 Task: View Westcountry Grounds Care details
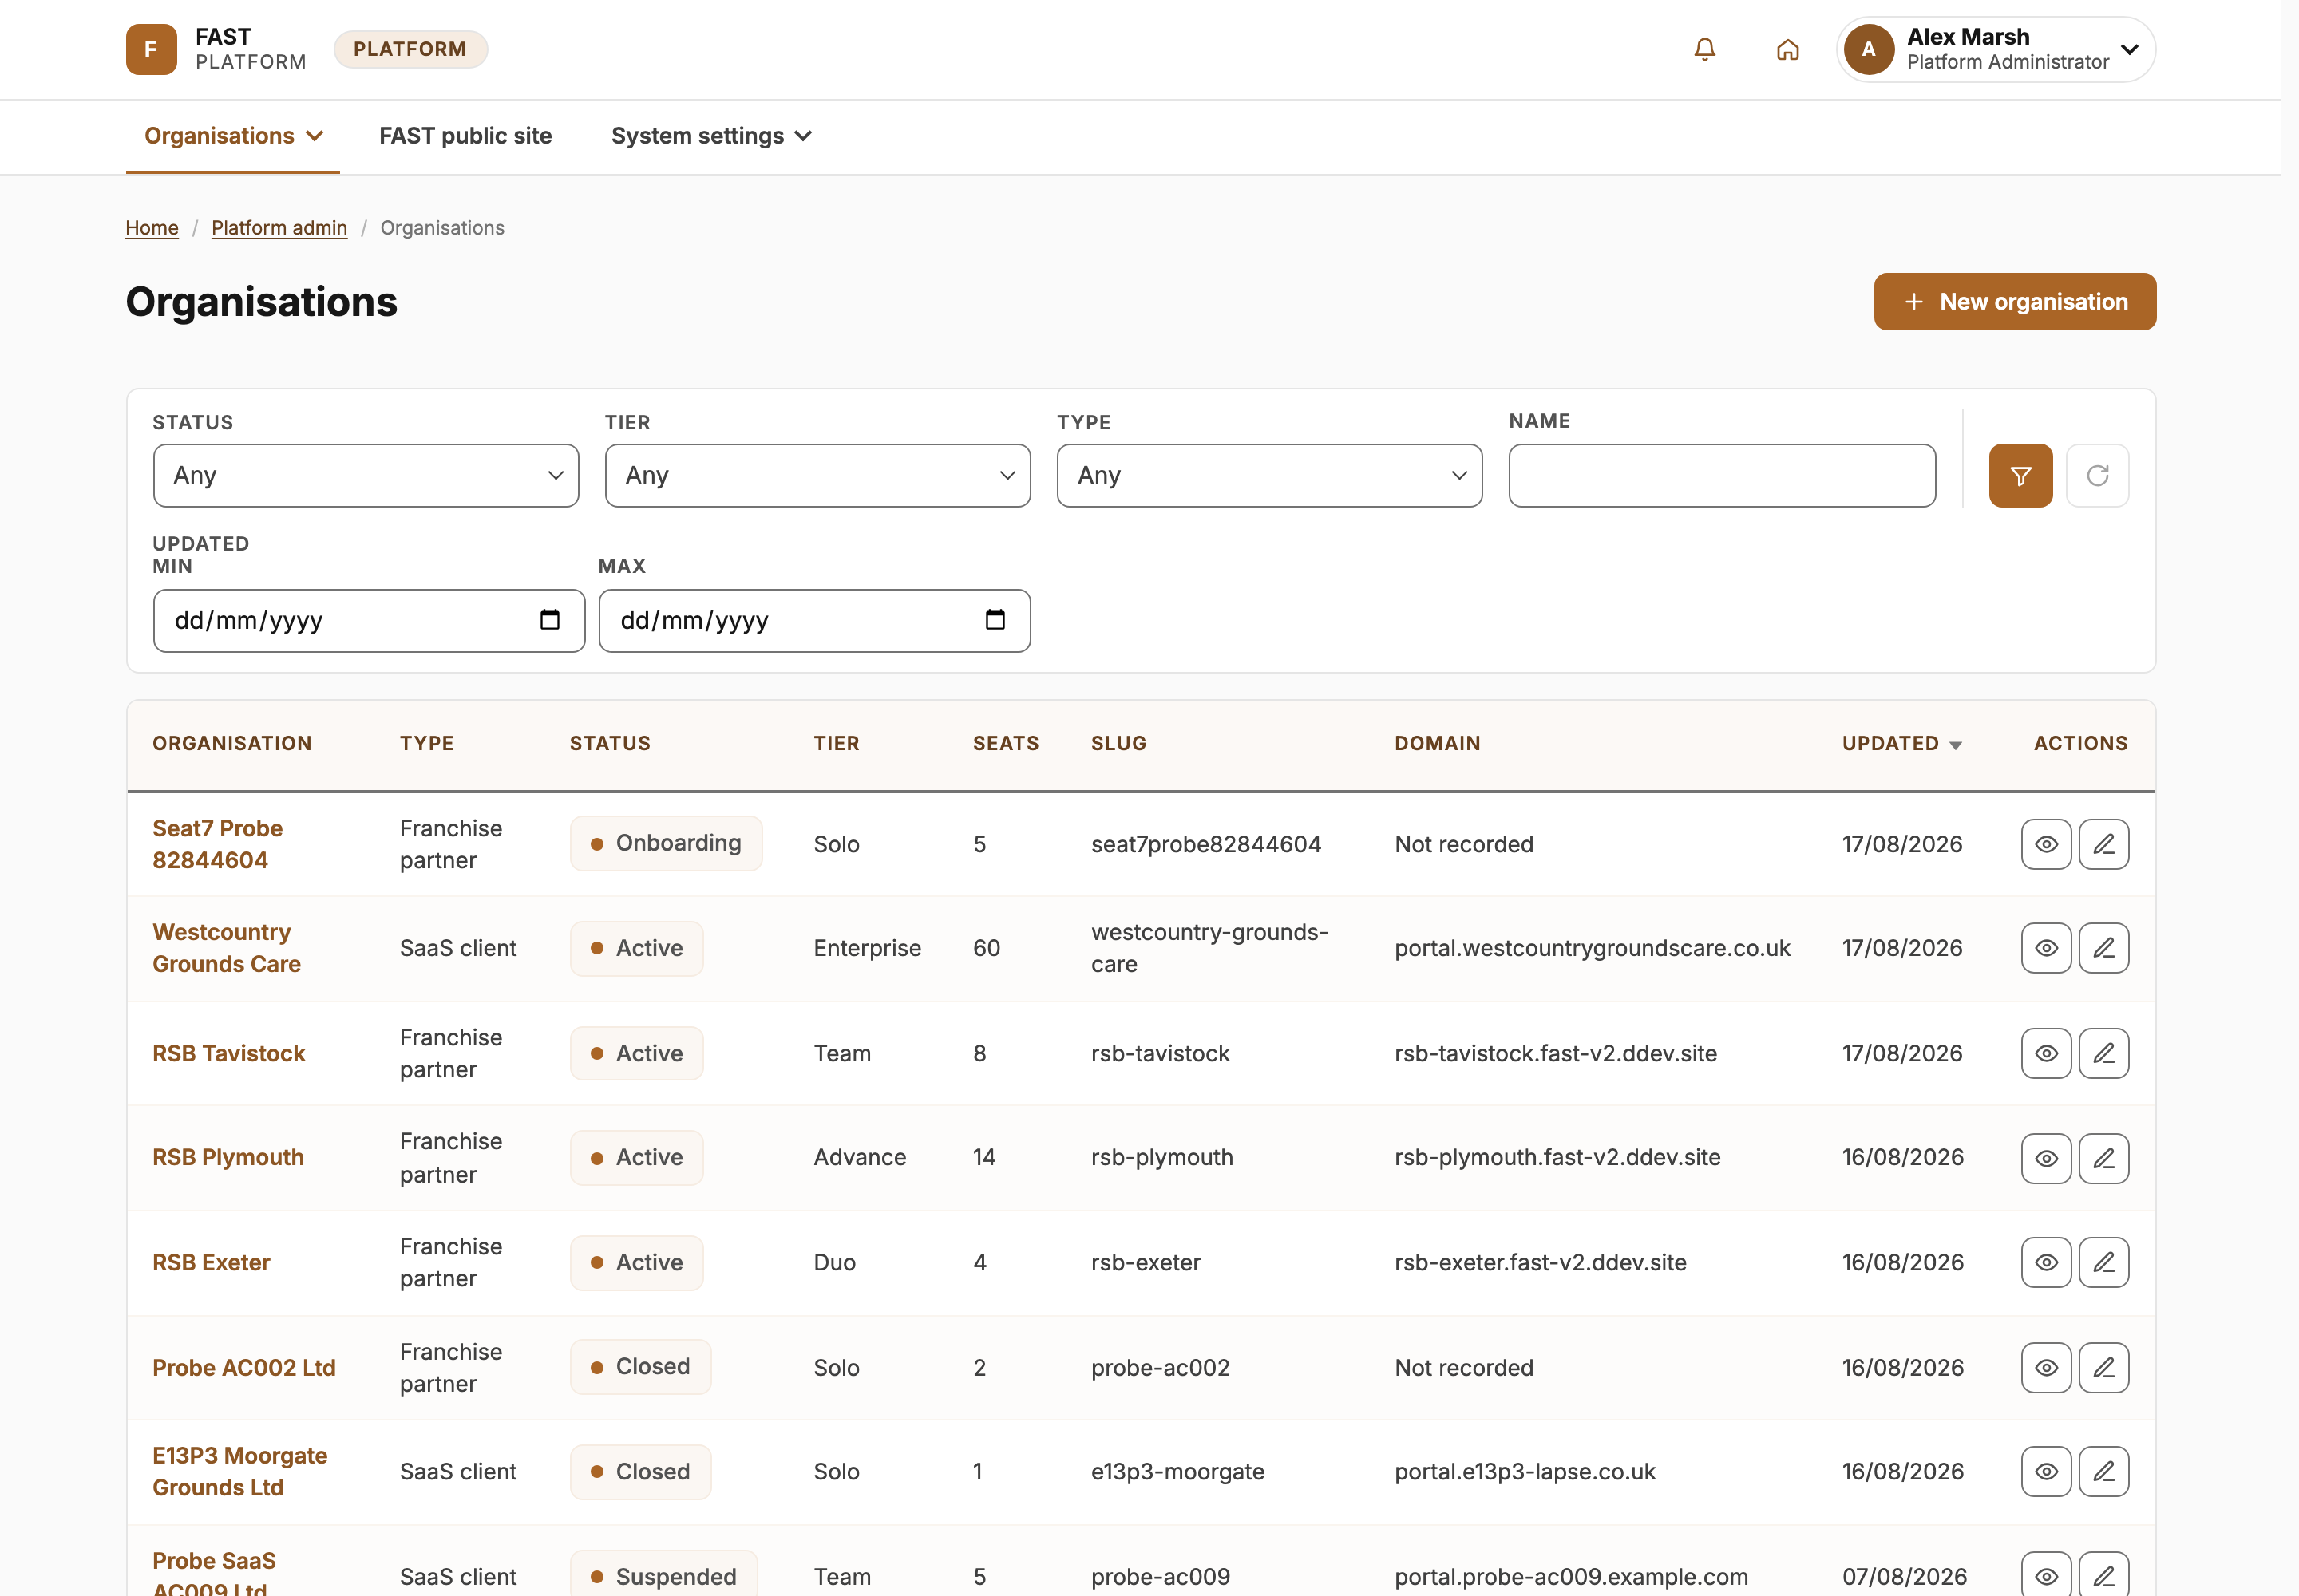(2046, 948)
